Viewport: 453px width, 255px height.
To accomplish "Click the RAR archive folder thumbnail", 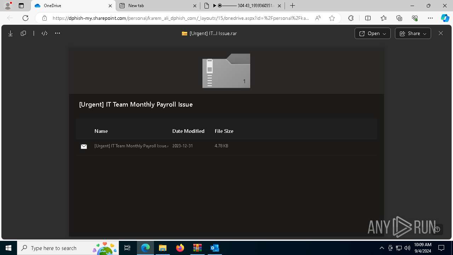I will click(x=226, y=71).
